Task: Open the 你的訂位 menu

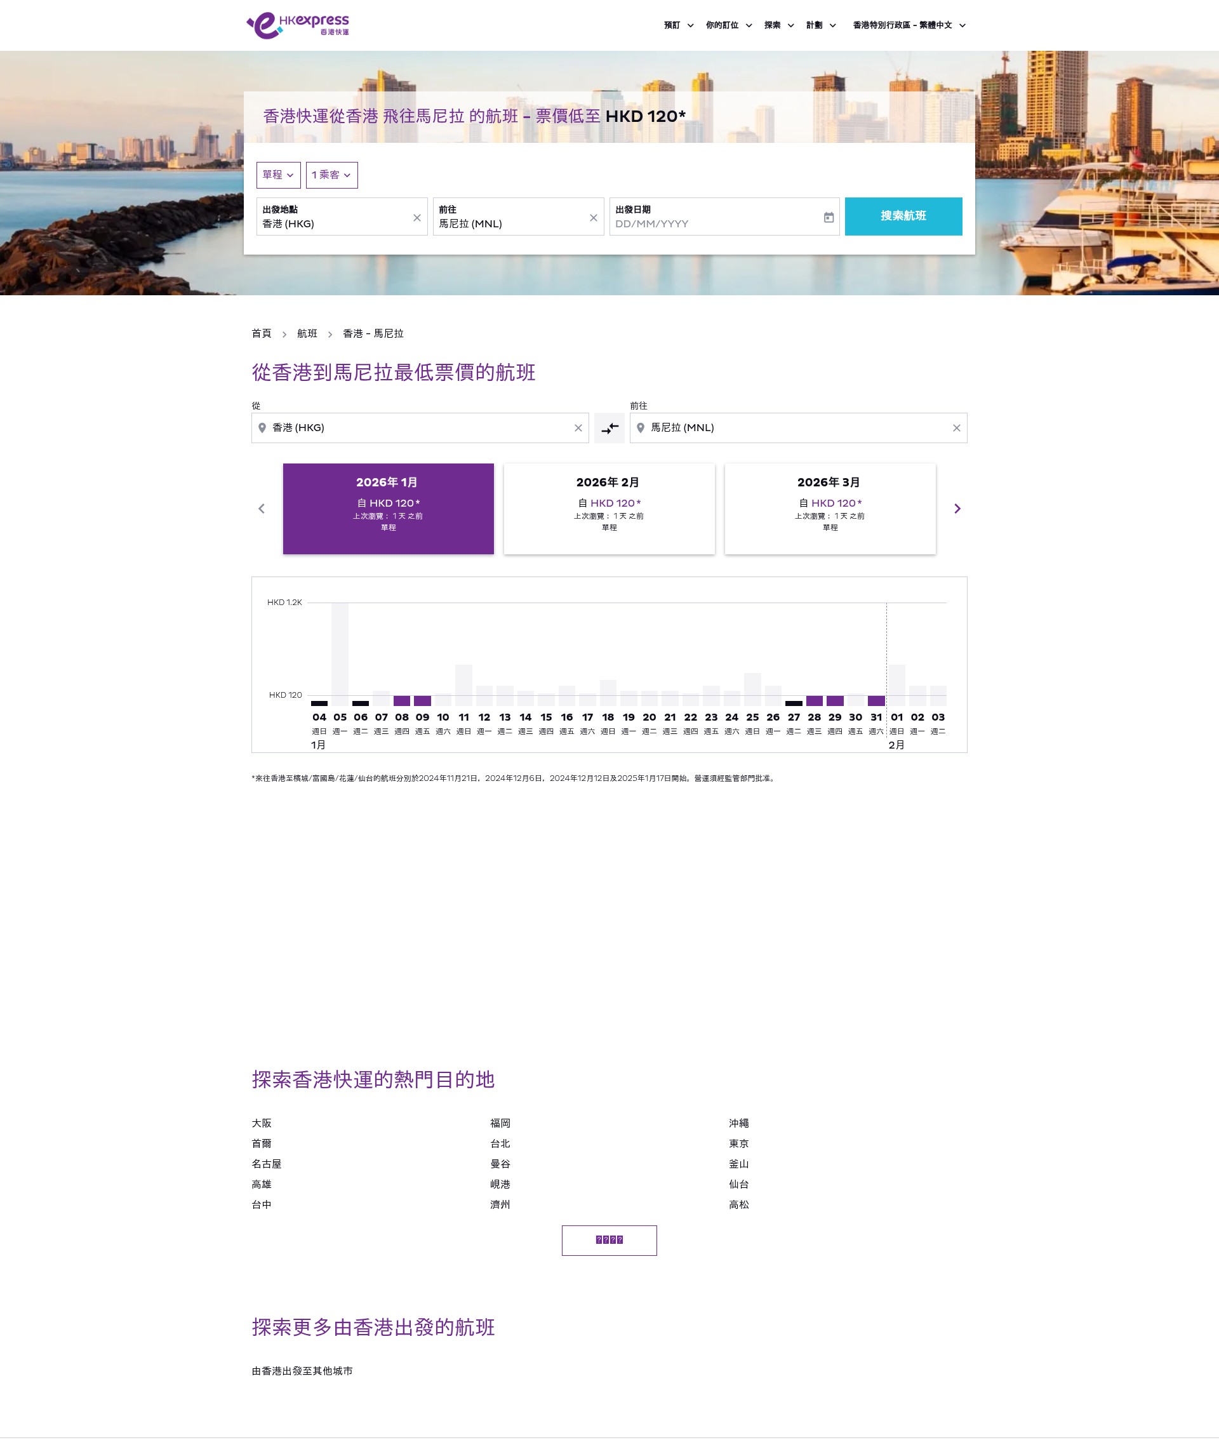Action: [x=729, y=25]
